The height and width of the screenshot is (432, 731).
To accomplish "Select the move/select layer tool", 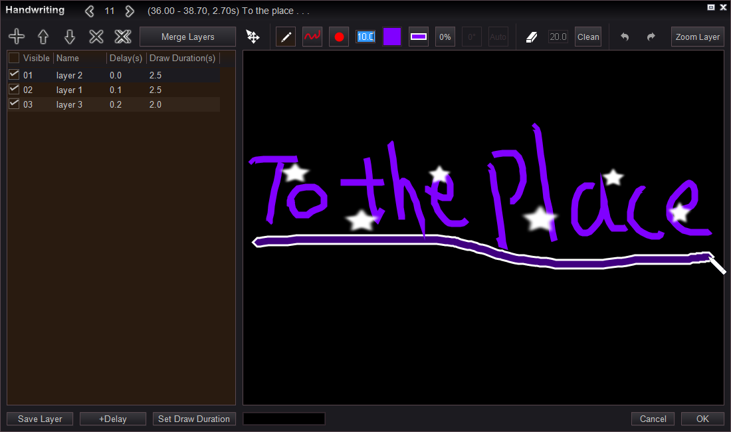I will [x=253, y=37].
